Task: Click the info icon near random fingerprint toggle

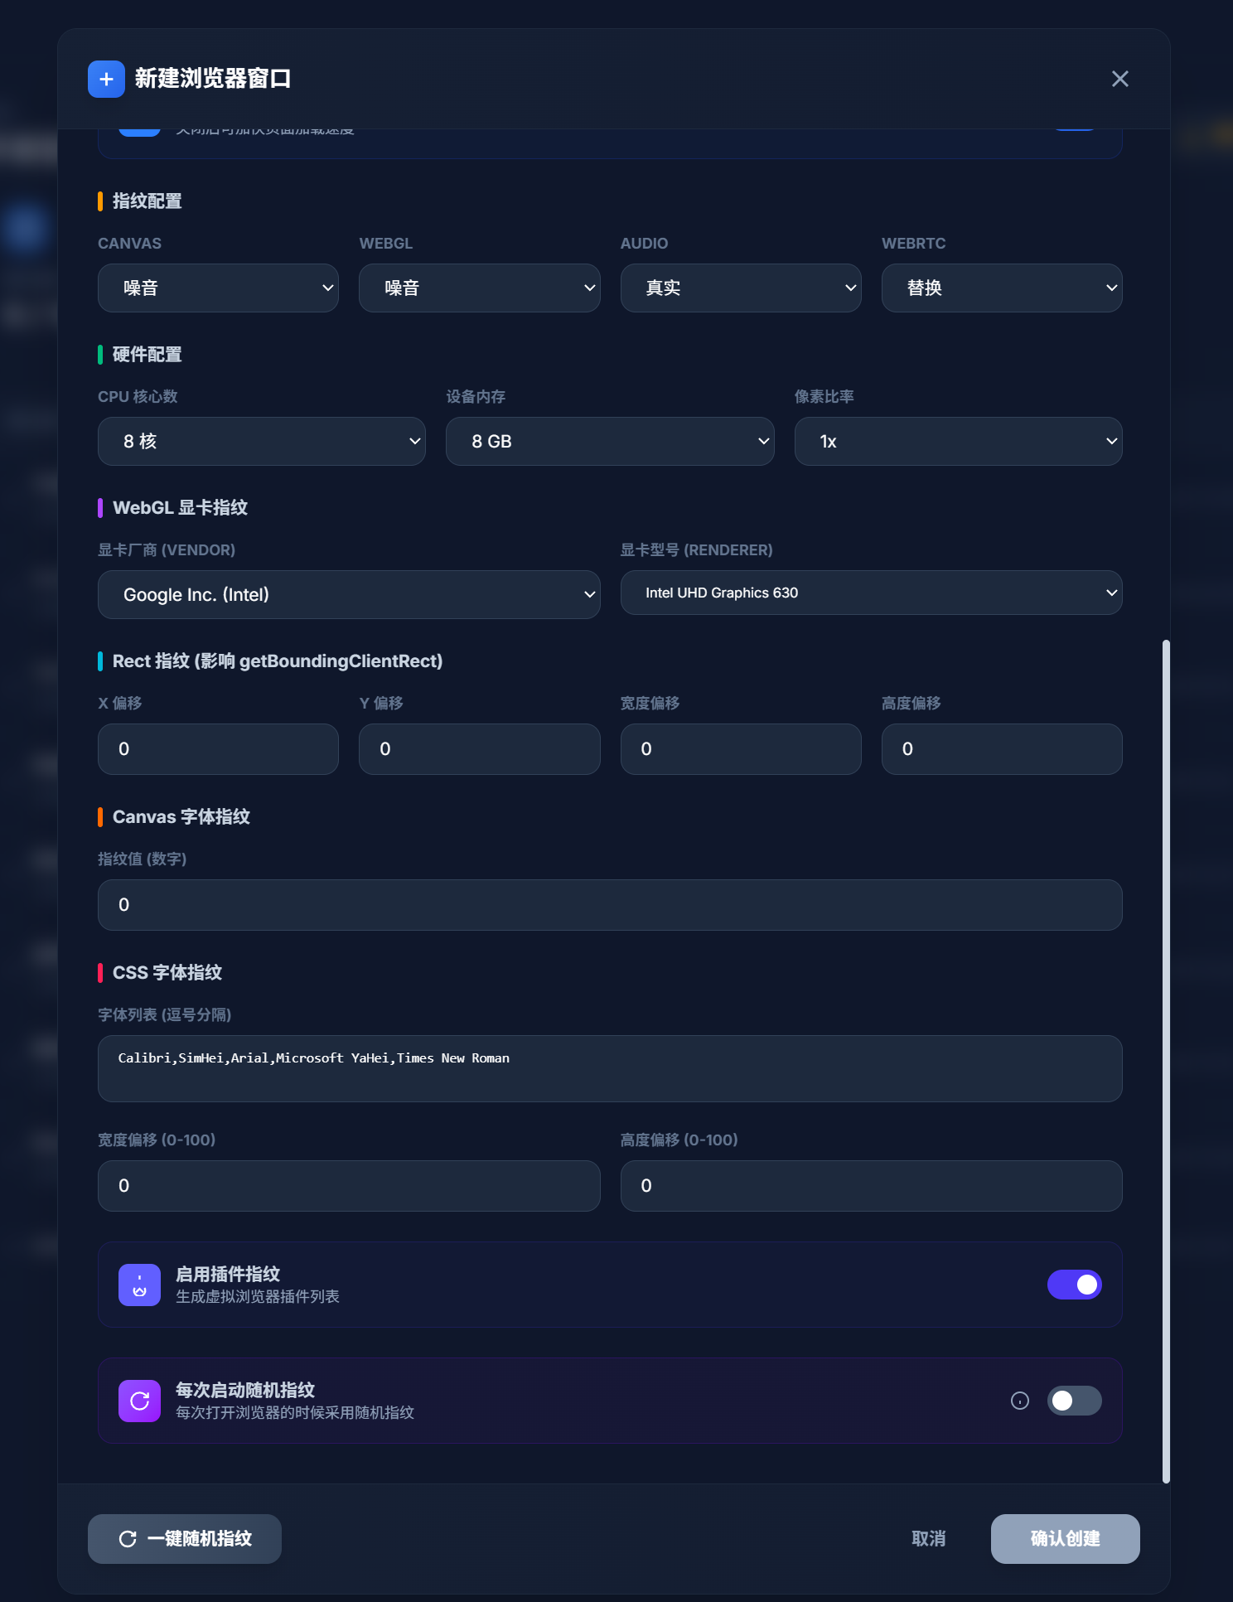Action: point(1020,1401)
